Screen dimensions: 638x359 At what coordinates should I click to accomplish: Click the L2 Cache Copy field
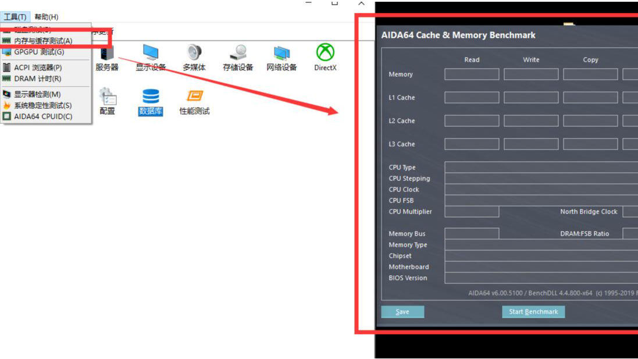(590, 120)
